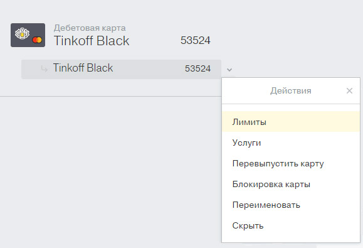The width and height of the screenshot is (363, 248).
Task: Select 'Перевыпустить карту' option
Action: pyautogui.click(x=291, y=163)
